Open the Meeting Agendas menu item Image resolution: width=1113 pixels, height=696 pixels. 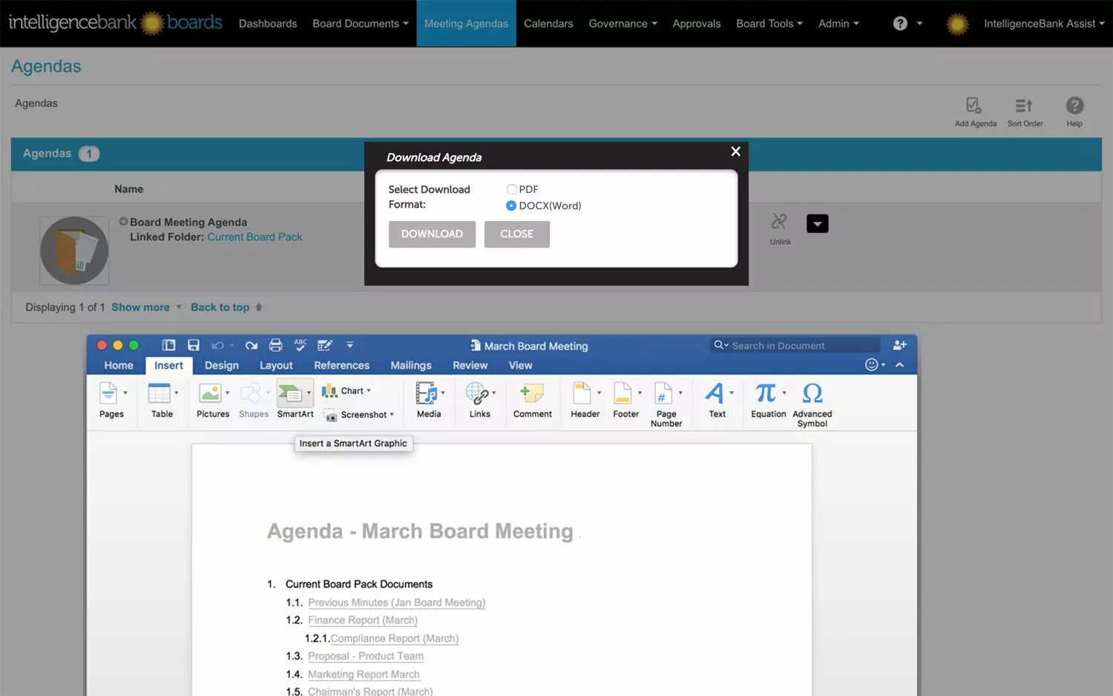[466, 24]
